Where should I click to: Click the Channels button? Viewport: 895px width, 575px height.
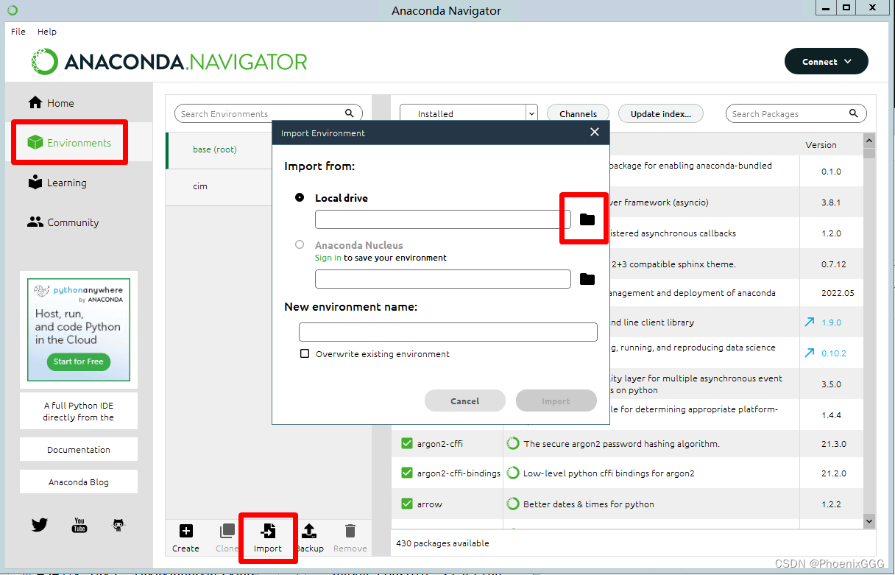click(578, 113)
